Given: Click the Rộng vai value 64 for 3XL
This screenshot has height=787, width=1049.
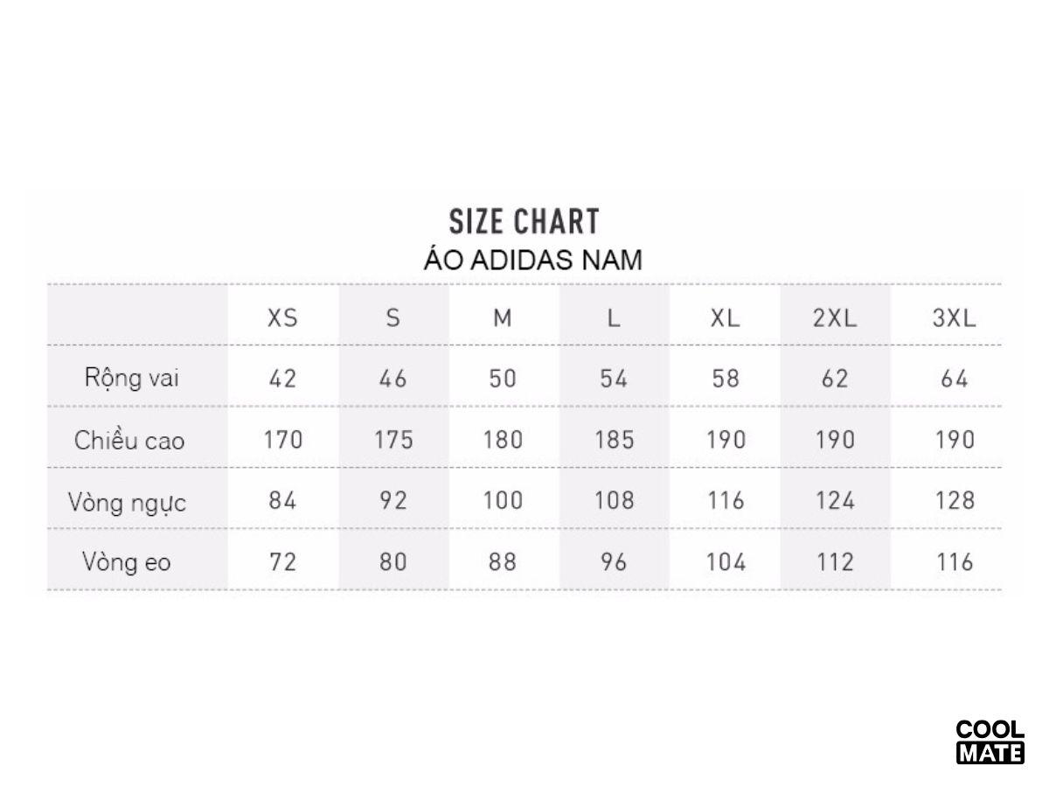Looking at the screenshot, I should (954, 378).
